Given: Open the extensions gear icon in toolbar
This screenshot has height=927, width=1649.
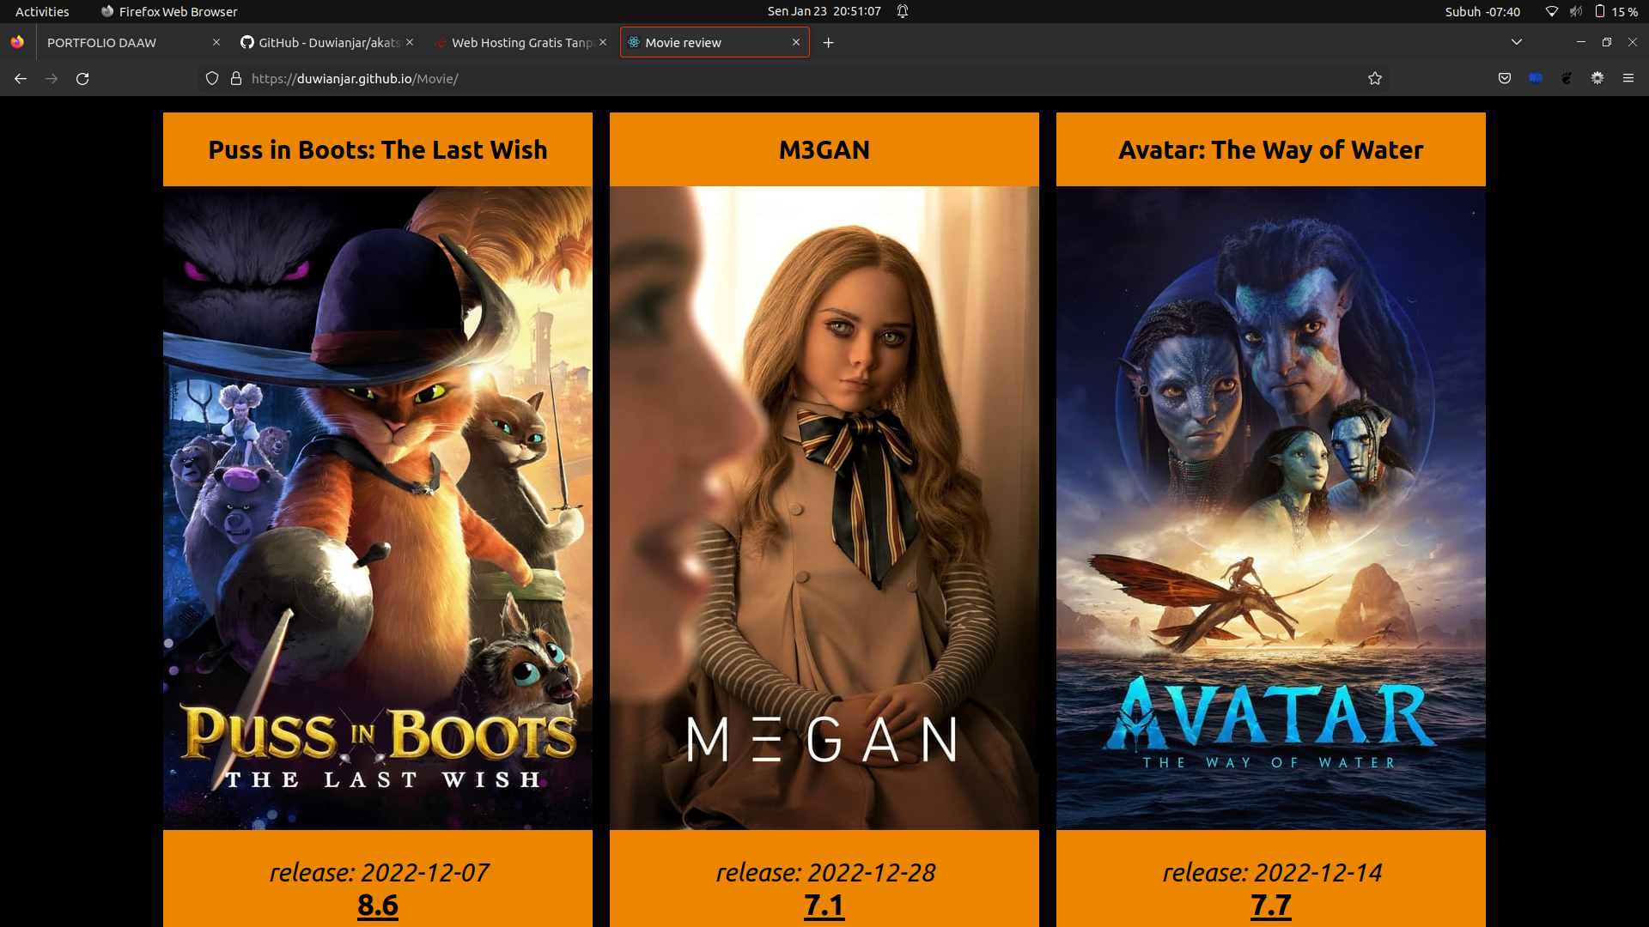Looking at the screenshot, I should point(1597,78).
